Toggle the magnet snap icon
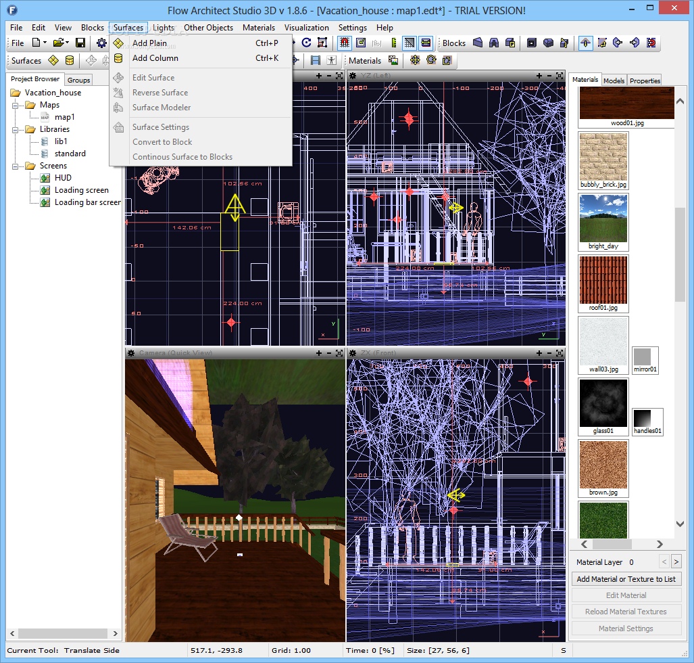The width and height of the screenshot is (694, 663). point(345,43)
